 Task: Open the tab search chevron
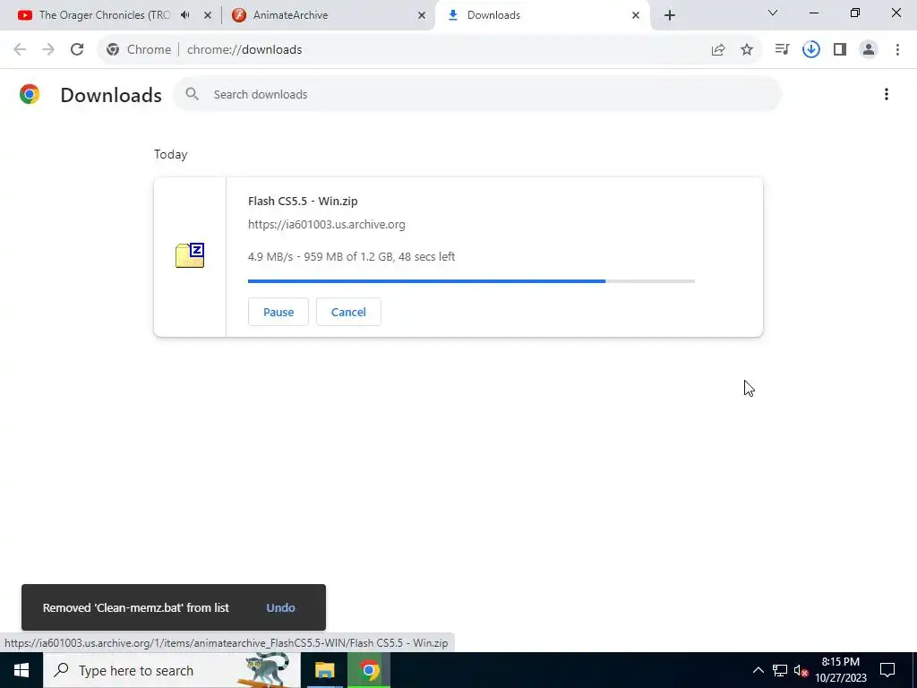773,13
